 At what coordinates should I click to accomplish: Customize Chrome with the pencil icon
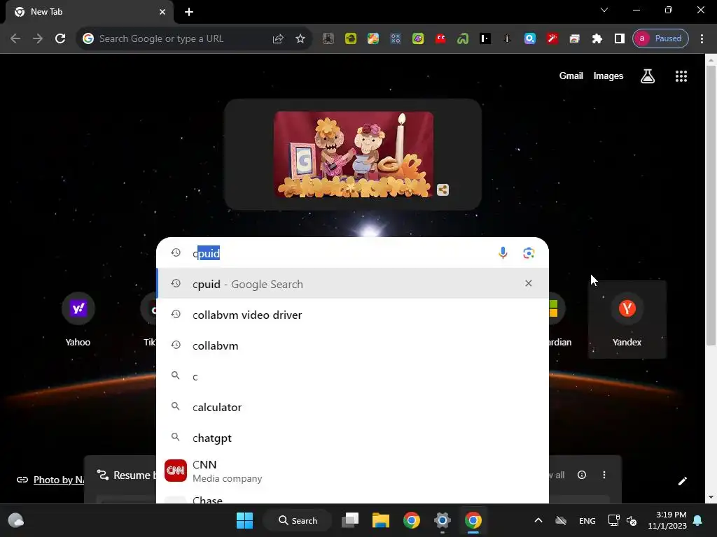pyautogui.click(x=682, y=481)
